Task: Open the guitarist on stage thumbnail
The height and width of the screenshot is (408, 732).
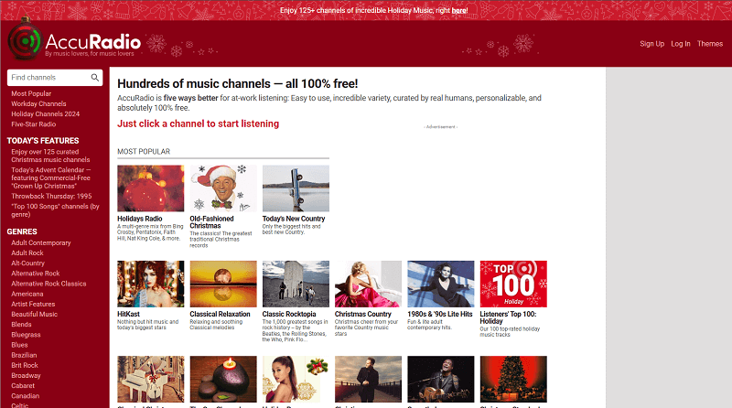Action: pos(441,379)
